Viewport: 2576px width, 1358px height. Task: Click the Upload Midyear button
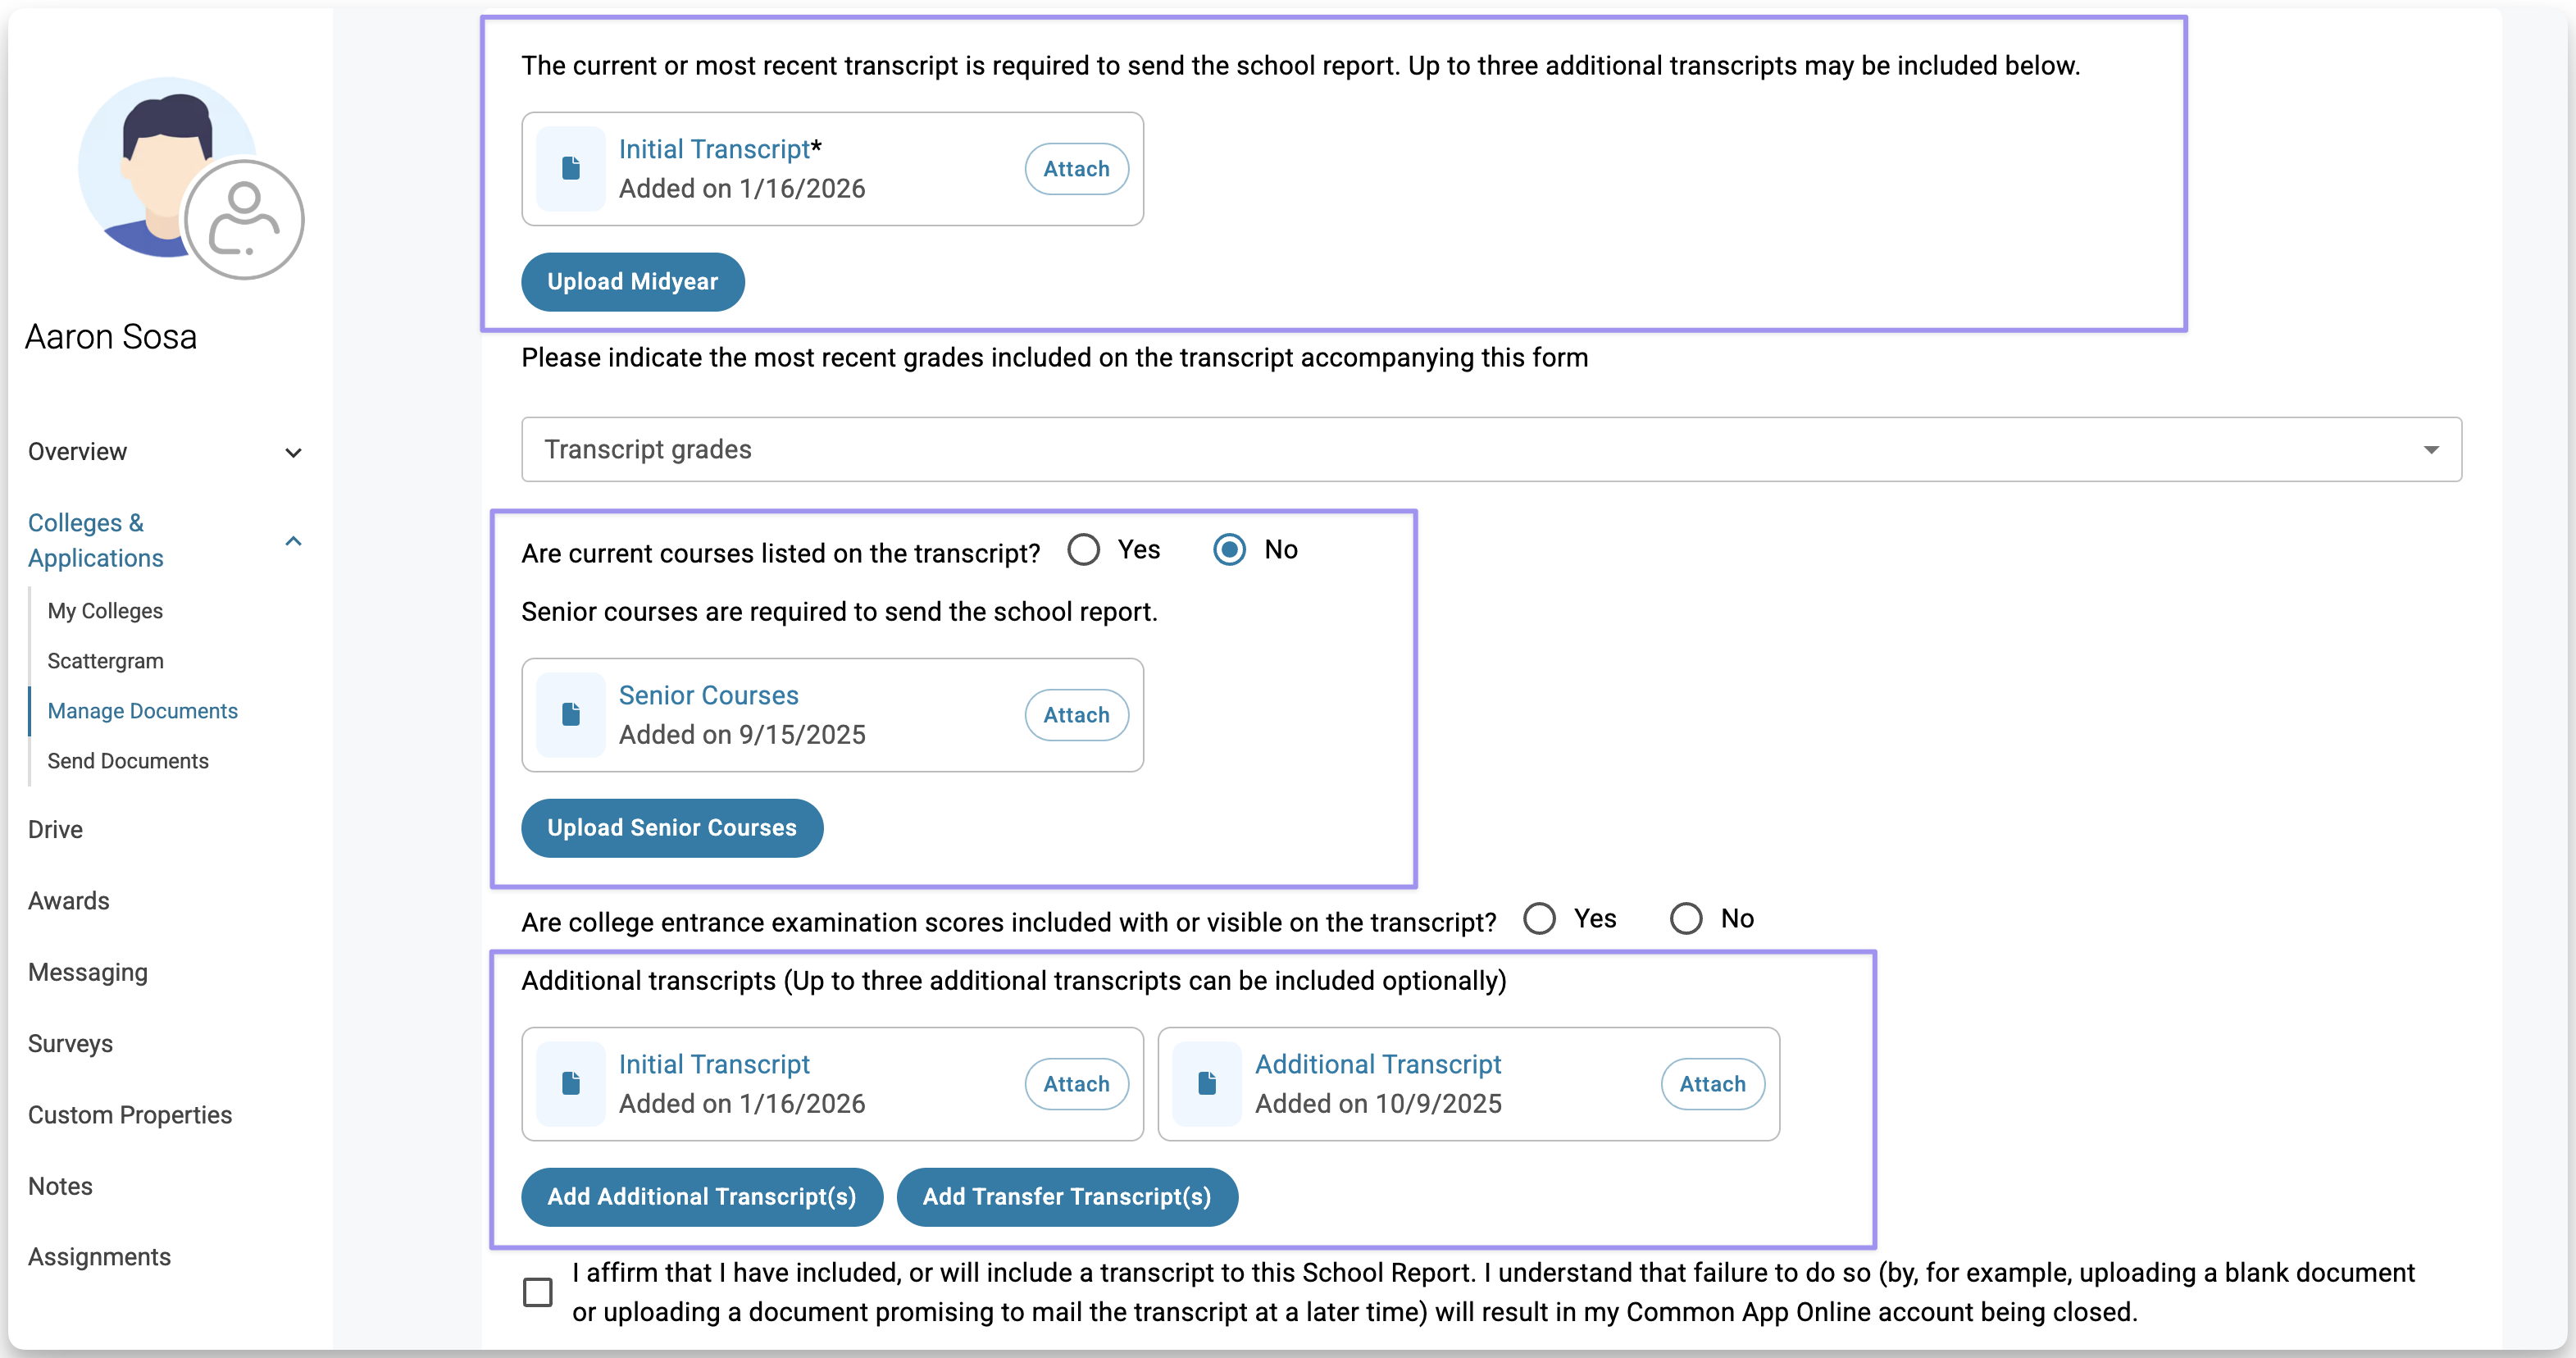632,282
